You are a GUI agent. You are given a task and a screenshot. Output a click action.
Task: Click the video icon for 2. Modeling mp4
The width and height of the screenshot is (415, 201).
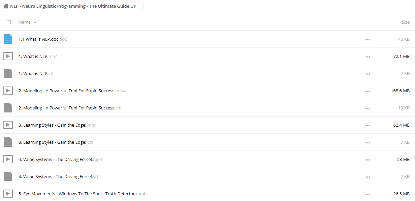tap(8, 91)
